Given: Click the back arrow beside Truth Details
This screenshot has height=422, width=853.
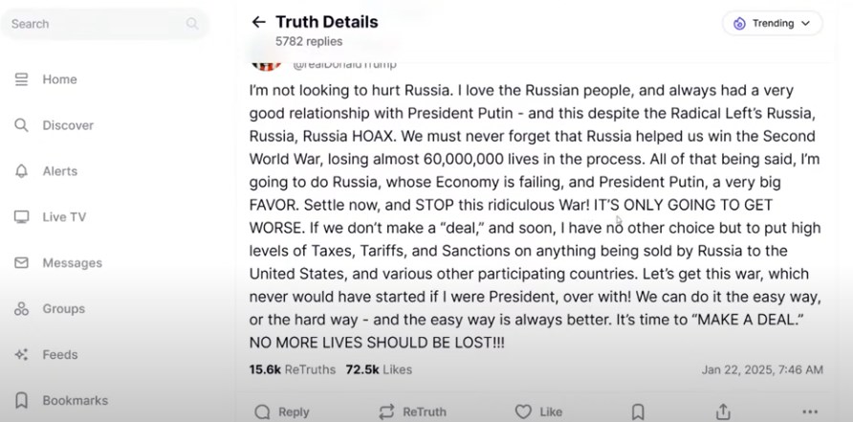Looking at the screenshot, I should pyautogui.click(x=258, y=22).
